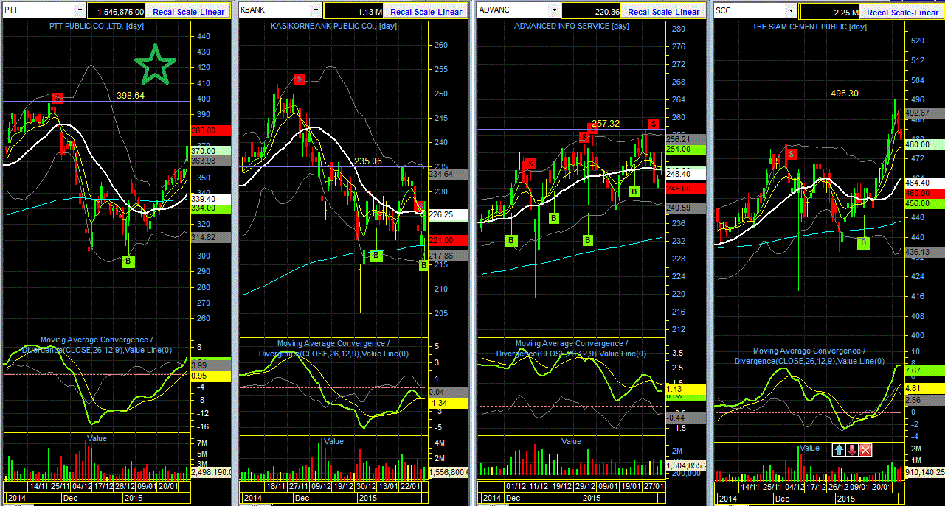Screen dimensions: 945x506
Task: Click Recal Scale-Linear on the KBANK chart
Action: pos(426,12)
